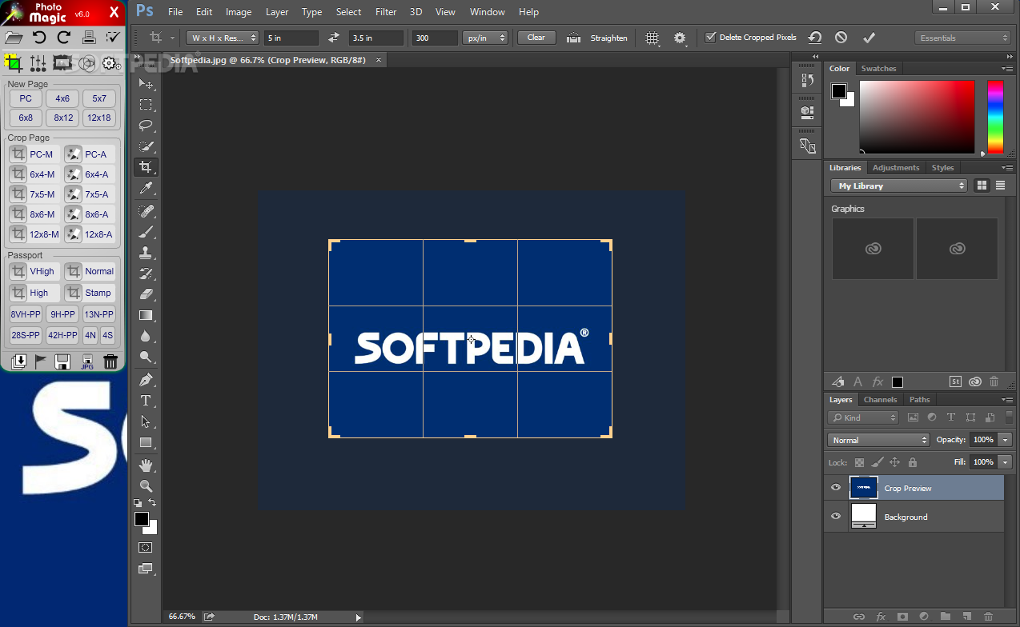Click the Photo Magic trash can icon
Screen dimensions: 1020x627
[x=111, y=361]
